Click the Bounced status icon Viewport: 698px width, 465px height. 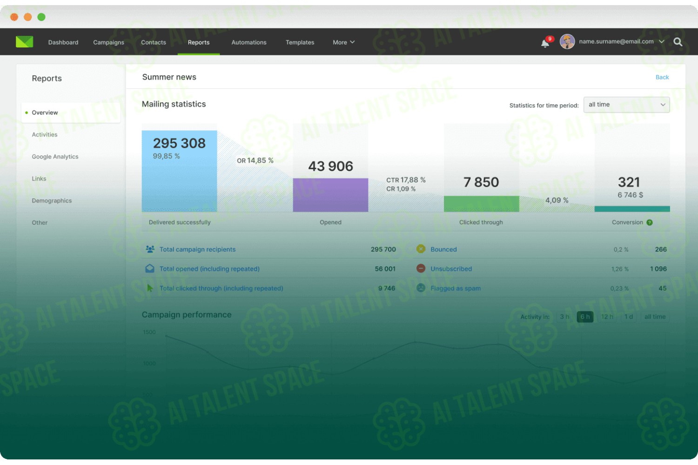(421, 249)
